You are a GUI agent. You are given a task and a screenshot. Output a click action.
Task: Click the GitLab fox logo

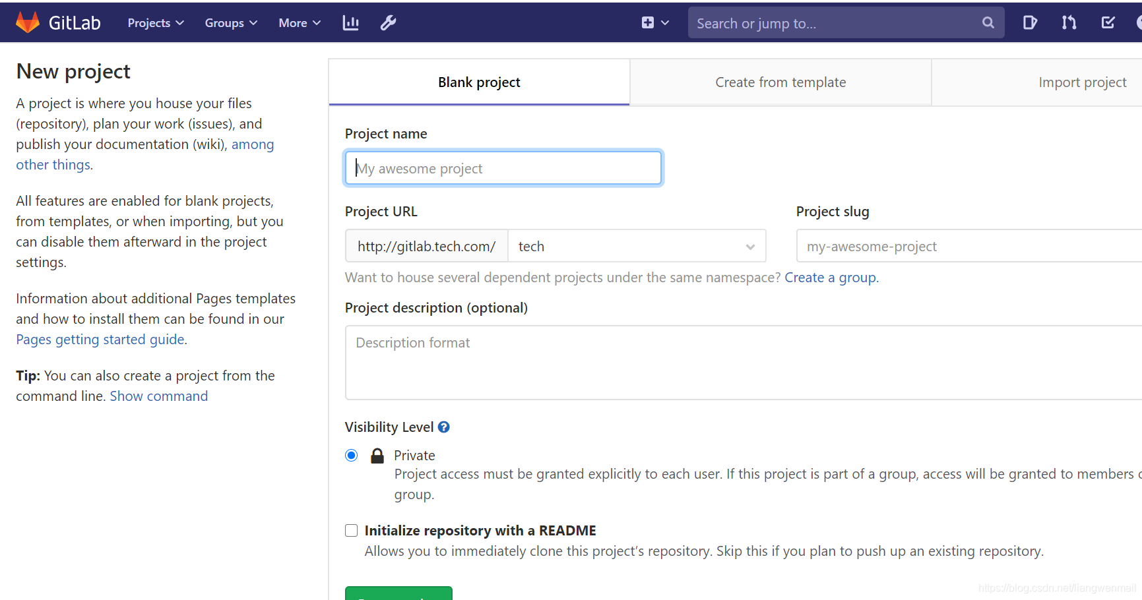(x=27, y=22)
